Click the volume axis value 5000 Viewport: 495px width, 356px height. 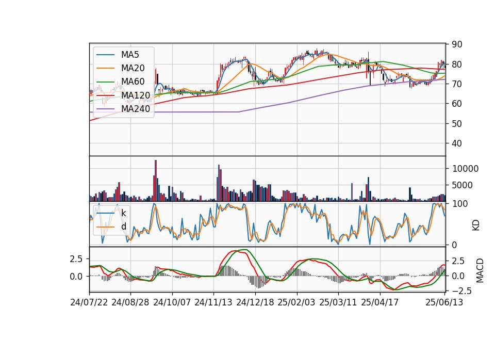click(463, 185)
